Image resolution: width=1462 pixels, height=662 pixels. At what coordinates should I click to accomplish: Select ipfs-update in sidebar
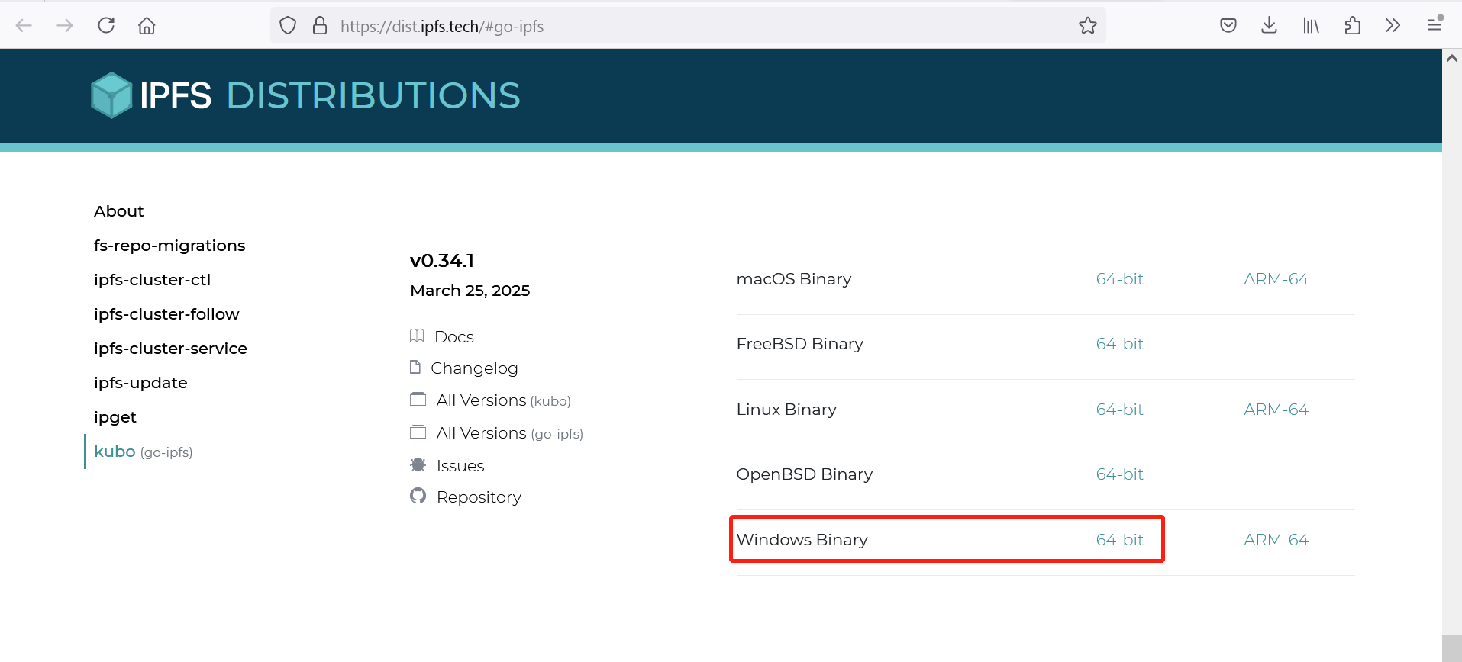(140, 383)
